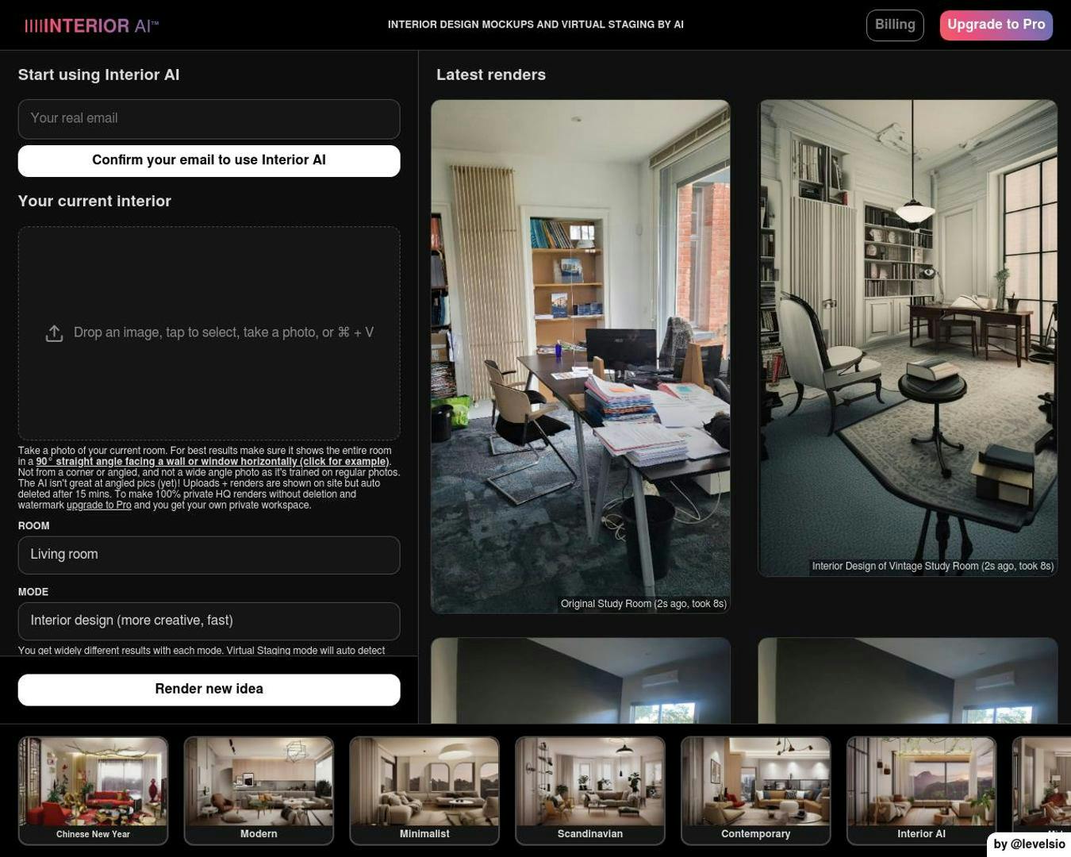Click the Latest renders heading
The width and height of the screenshot is (1071, 857).
[491, 75]
